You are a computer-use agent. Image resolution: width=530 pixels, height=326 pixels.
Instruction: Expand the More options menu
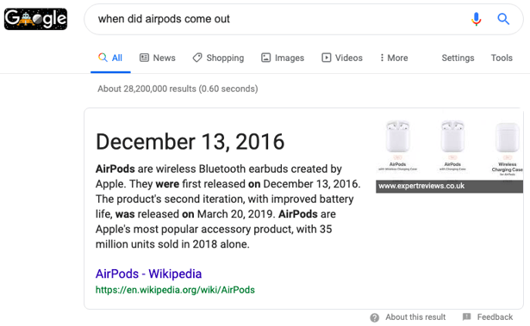394,58
